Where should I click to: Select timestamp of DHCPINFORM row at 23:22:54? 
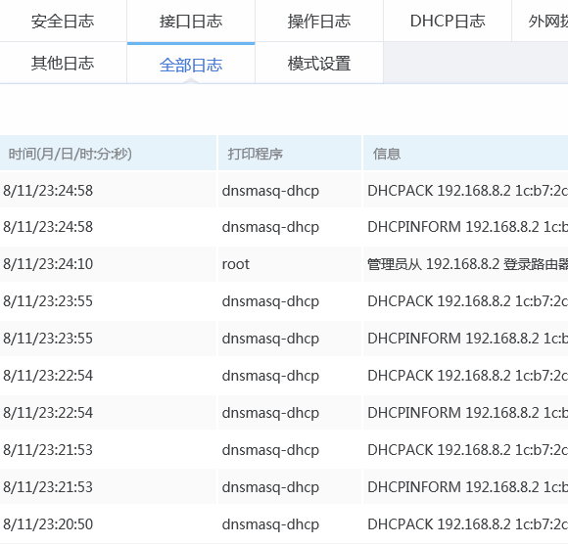48,412
